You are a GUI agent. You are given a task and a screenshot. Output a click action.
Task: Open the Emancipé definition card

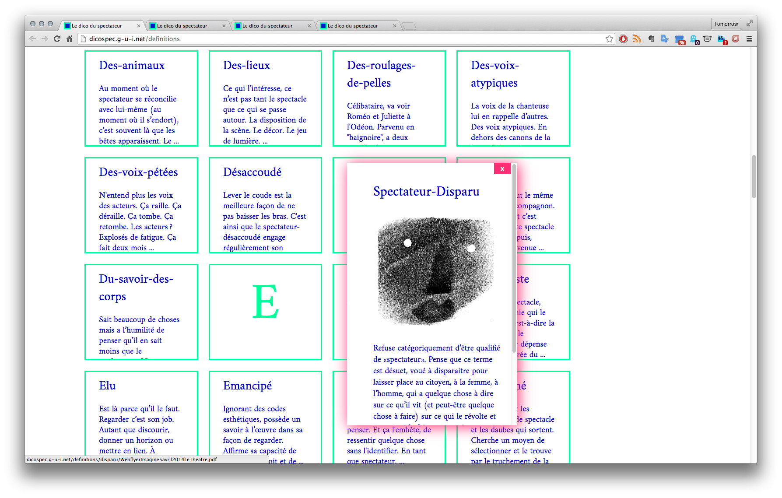pyautogui.click(x=265, y=417)
